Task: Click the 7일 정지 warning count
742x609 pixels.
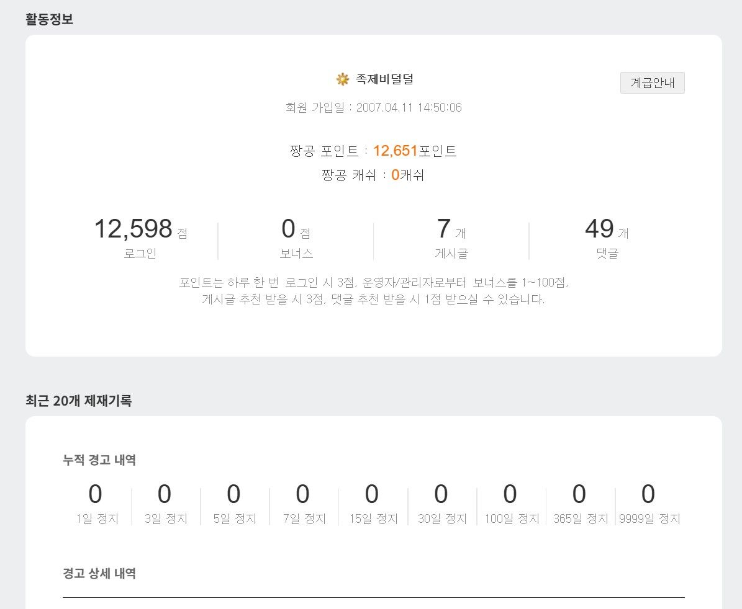Action: point(303,495)
